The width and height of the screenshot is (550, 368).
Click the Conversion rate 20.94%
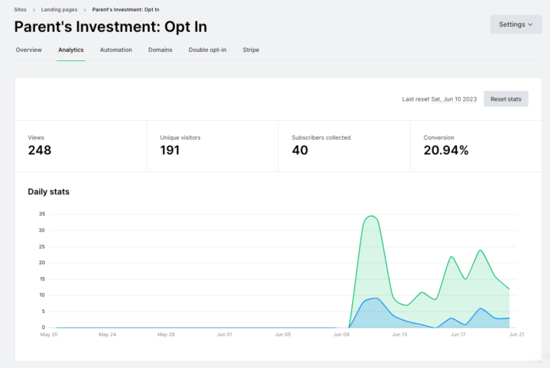point(446,150)
